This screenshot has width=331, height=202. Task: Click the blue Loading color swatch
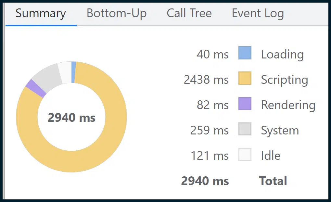pyautogui.click(x=245, y=53)
